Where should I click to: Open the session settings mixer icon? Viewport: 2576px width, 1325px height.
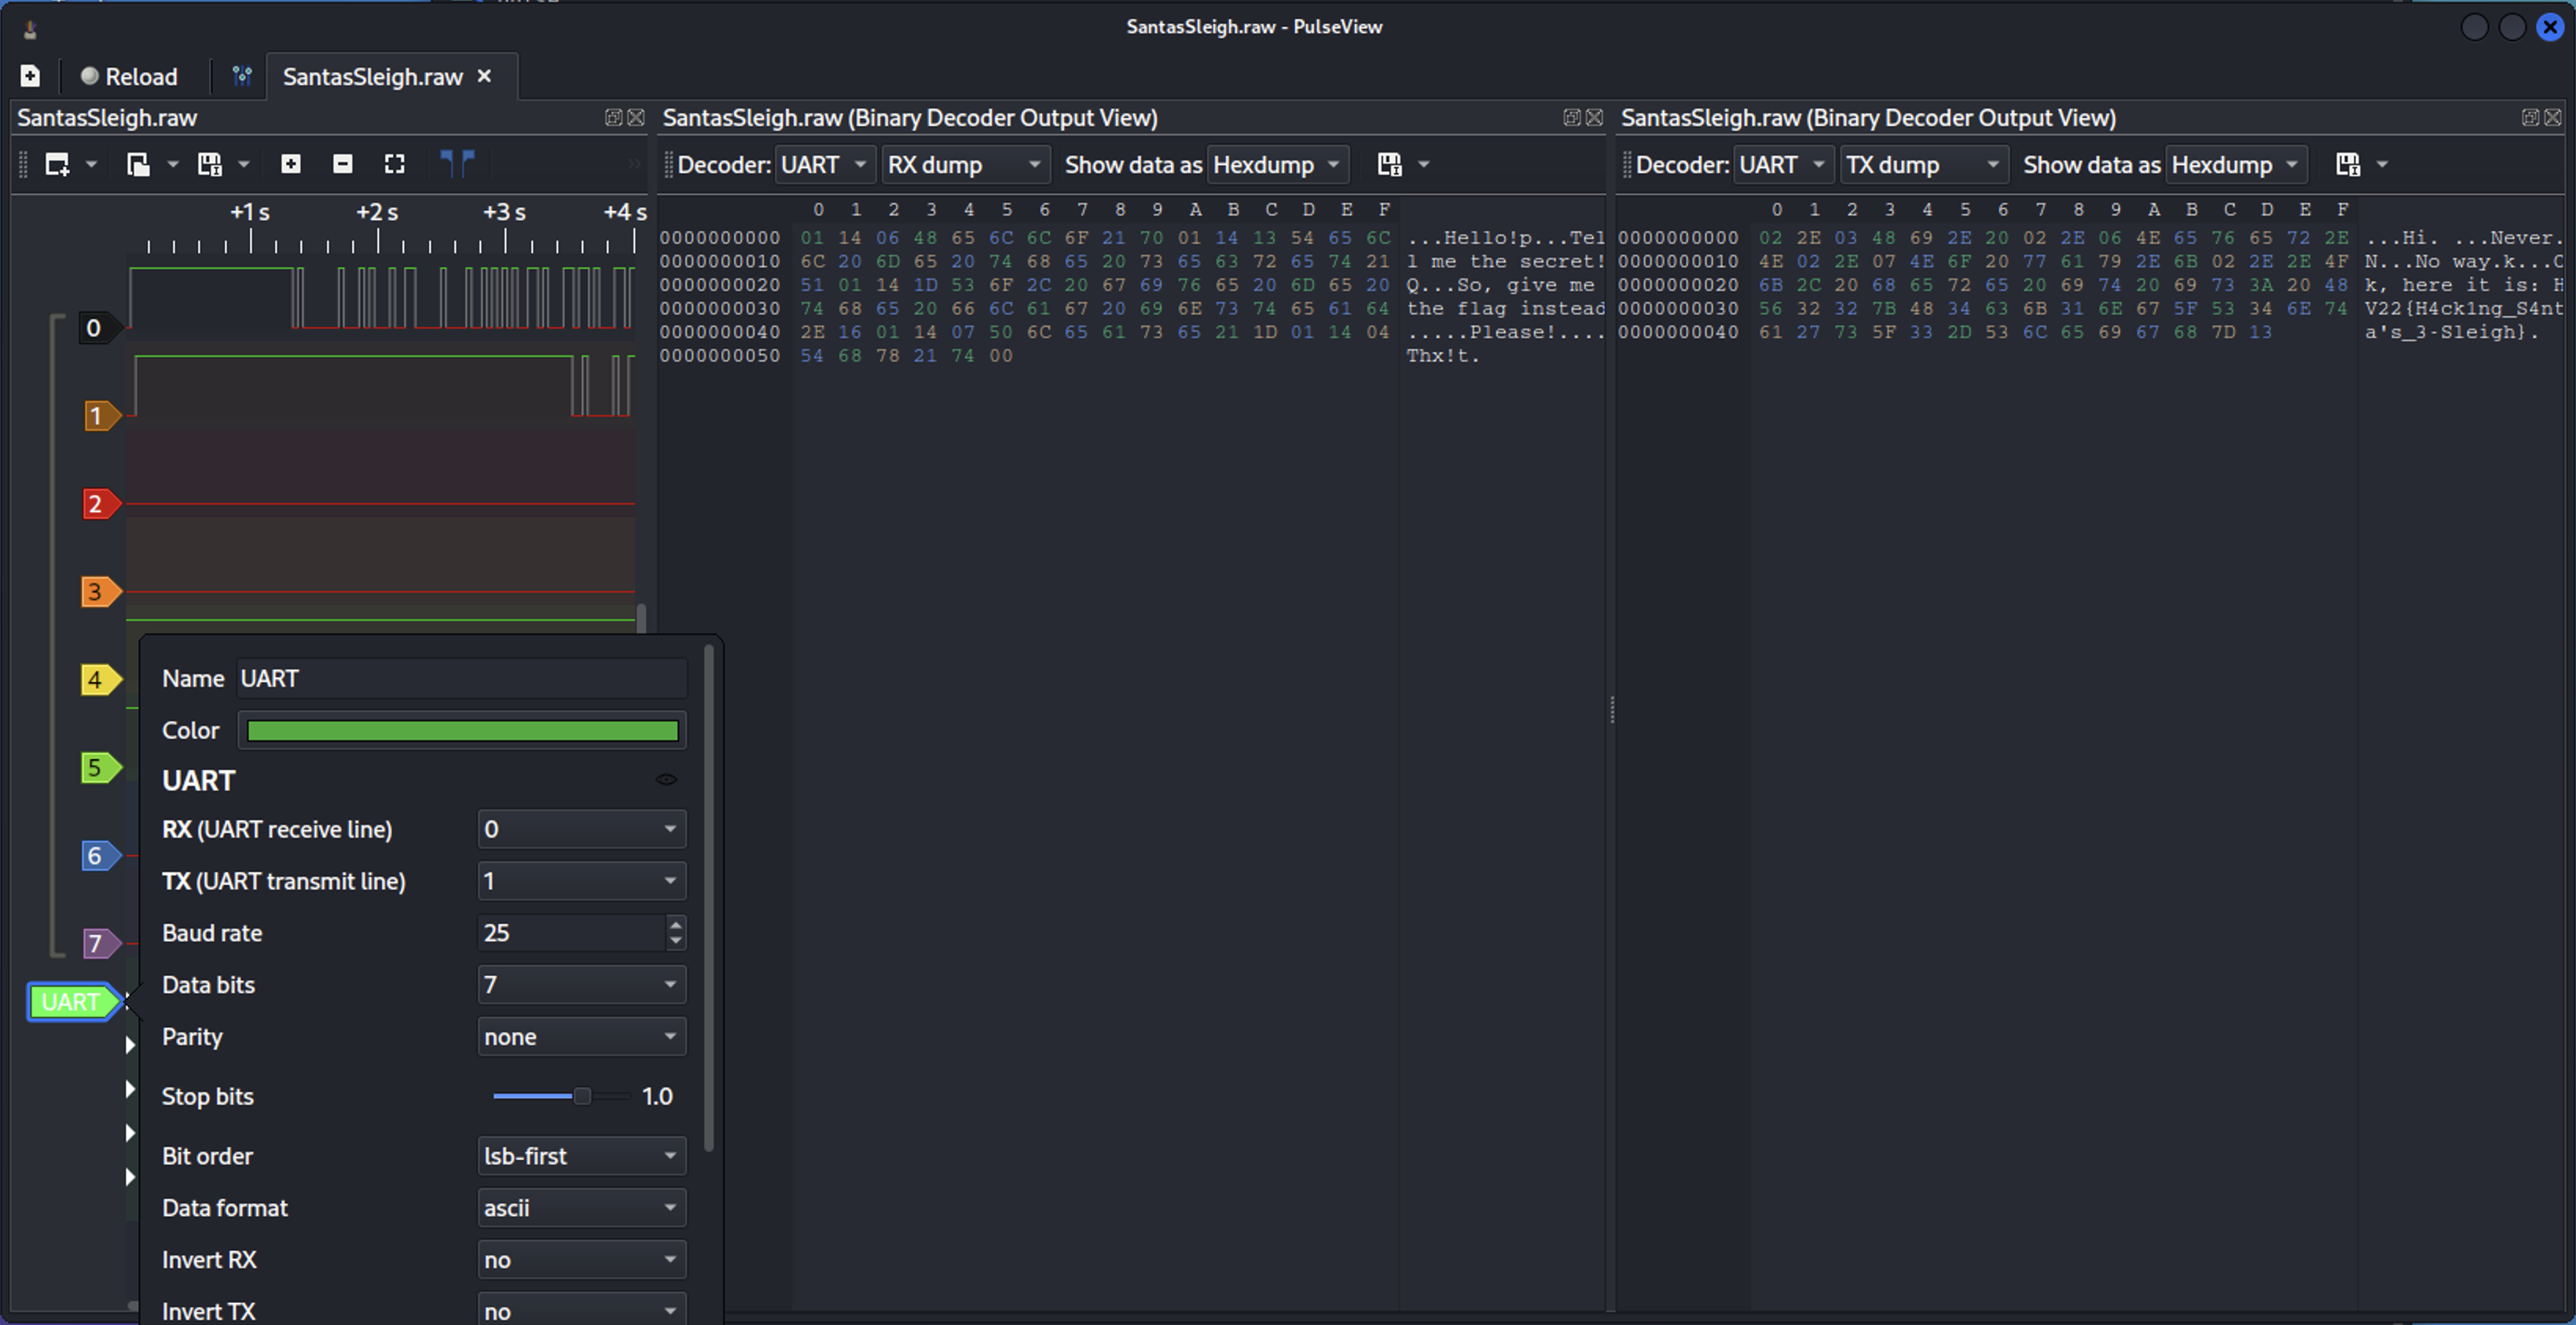click(241, 76)
